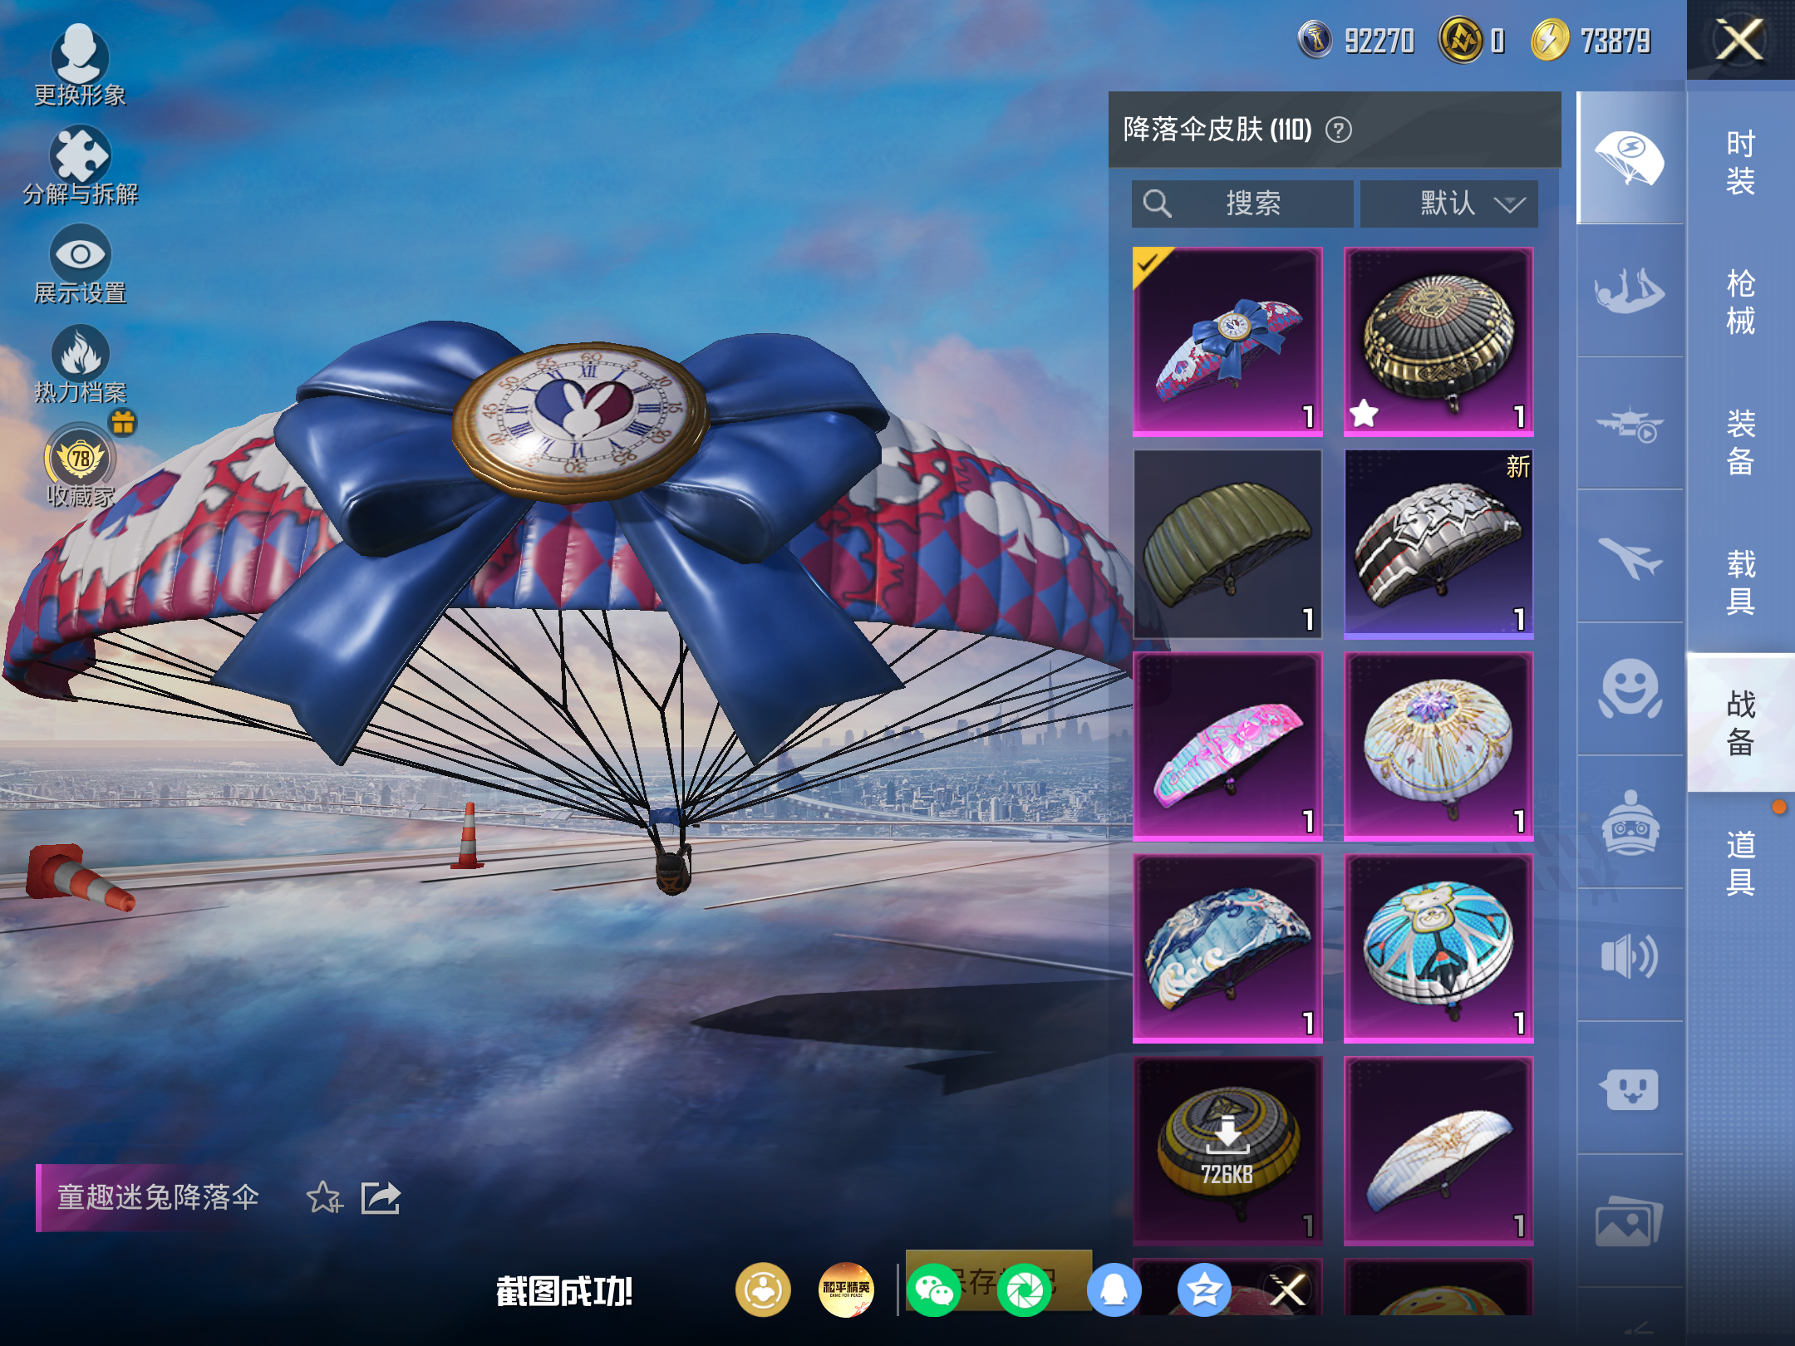The image size is (1795, 1346).
Task: Open the collector level 78 badge
Action: [x=80, y=458]
